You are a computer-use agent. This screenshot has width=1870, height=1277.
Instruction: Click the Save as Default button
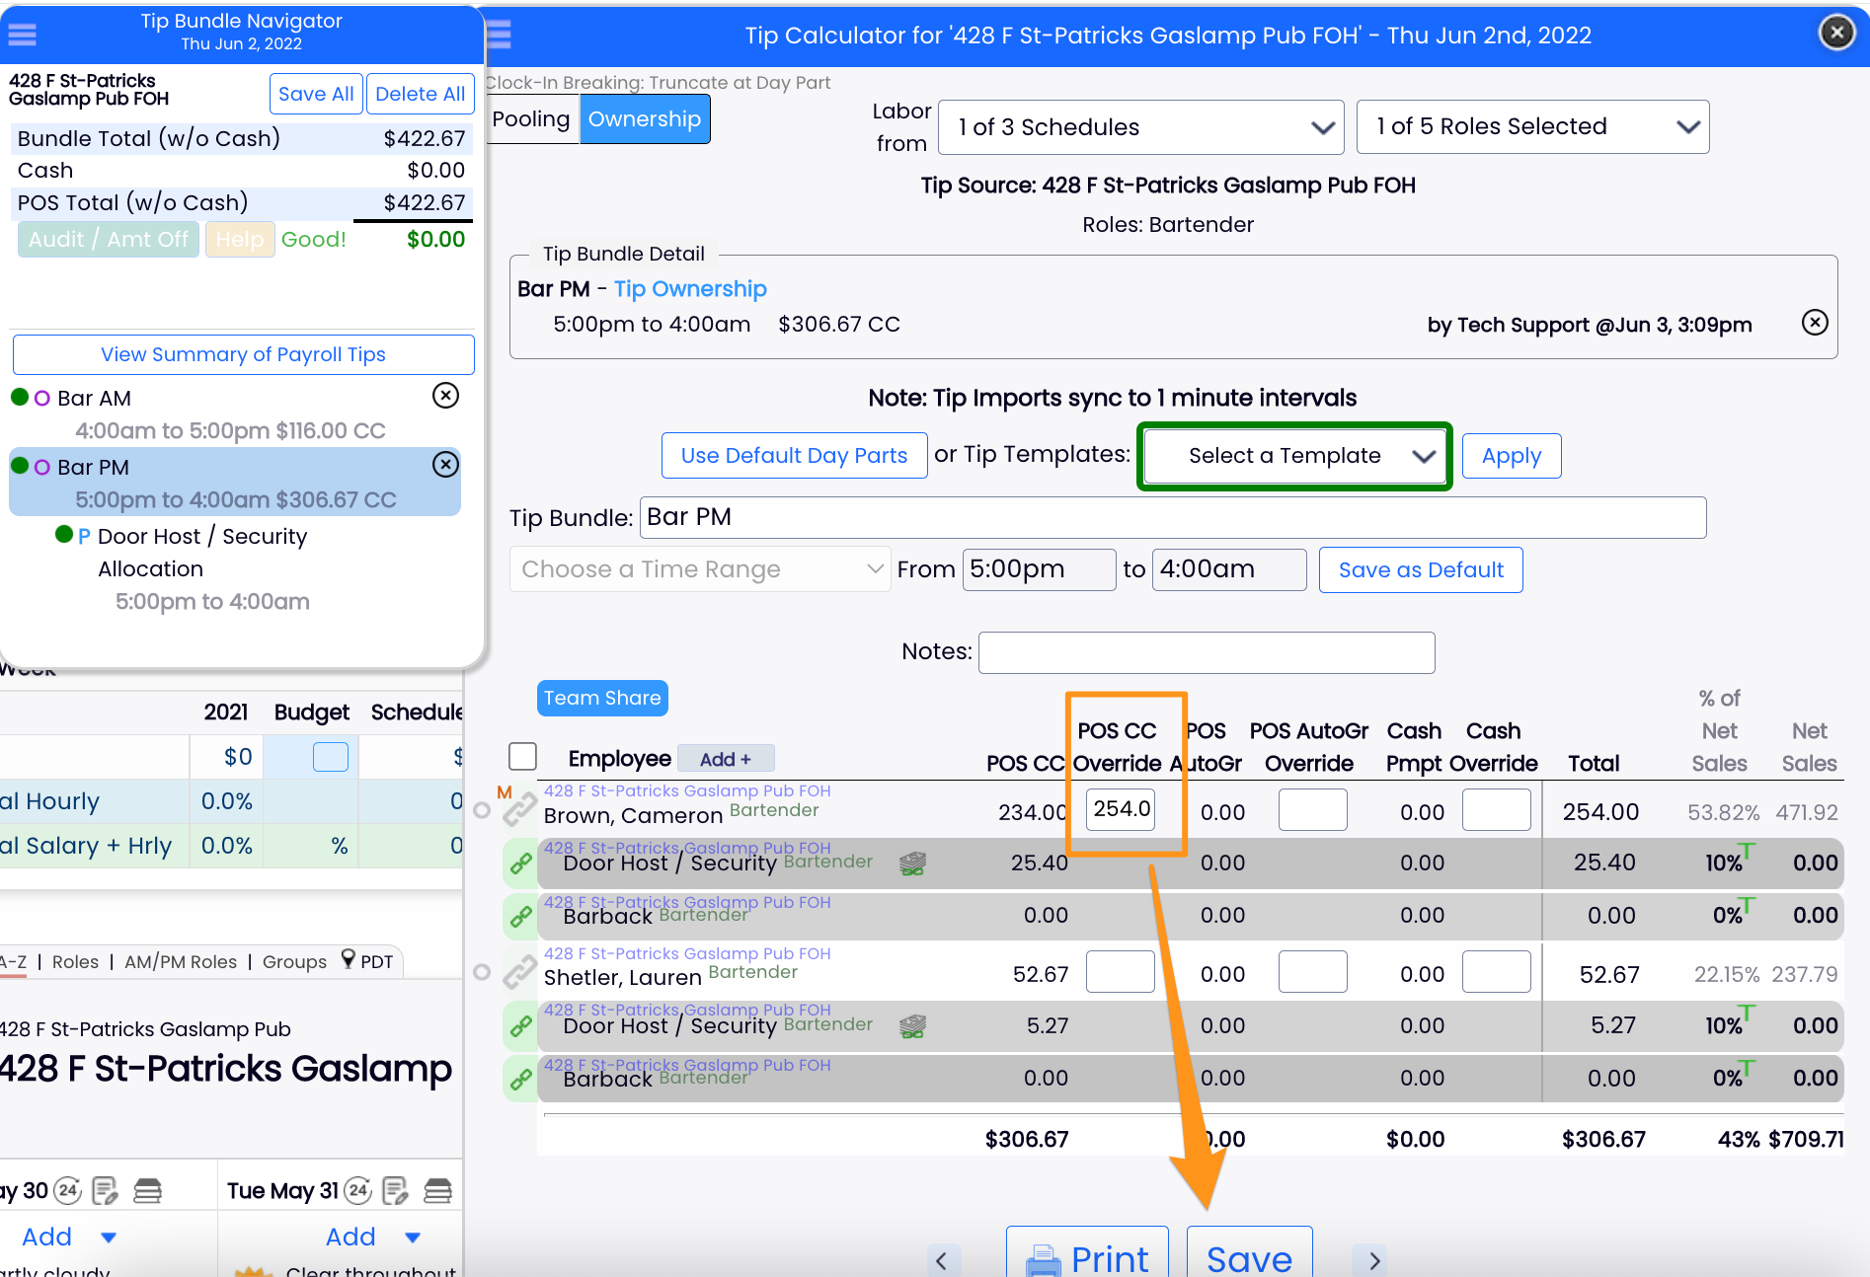1421,570
